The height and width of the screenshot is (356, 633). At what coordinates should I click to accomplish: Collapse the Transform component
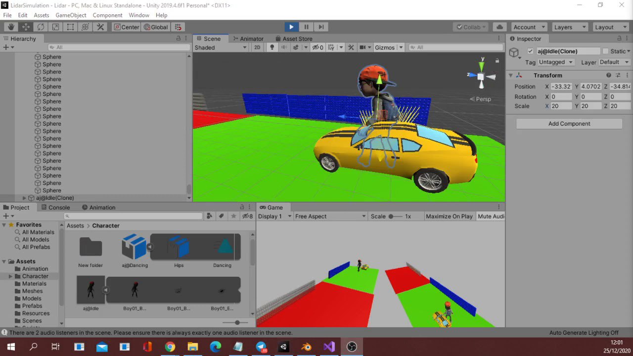511,76
